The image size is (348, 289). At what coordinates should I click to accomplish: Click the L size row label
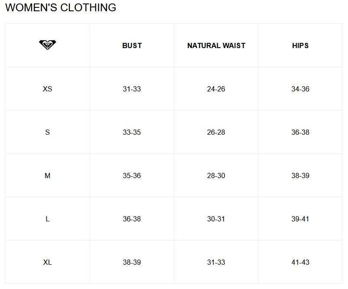click(x=48, y=219)
